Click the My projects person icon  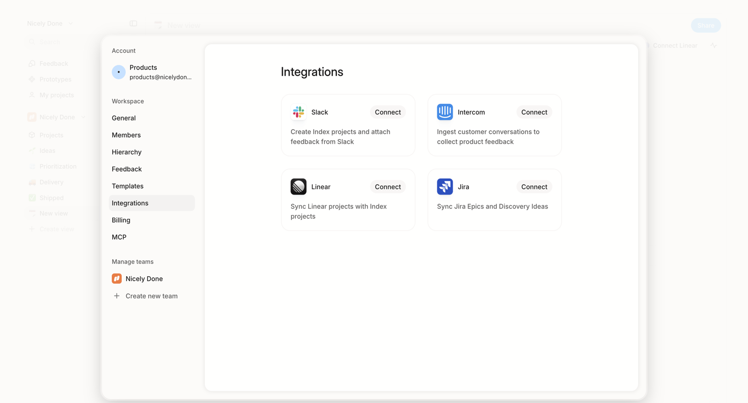pos(32,95)
